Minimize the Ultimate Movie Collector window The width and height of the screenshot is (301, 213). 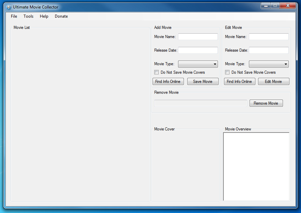click(x=266, y=6)
